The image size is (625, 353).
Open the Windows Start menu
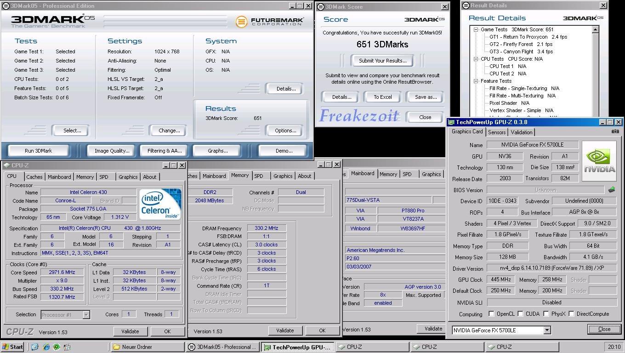click(x=12, y=347)
